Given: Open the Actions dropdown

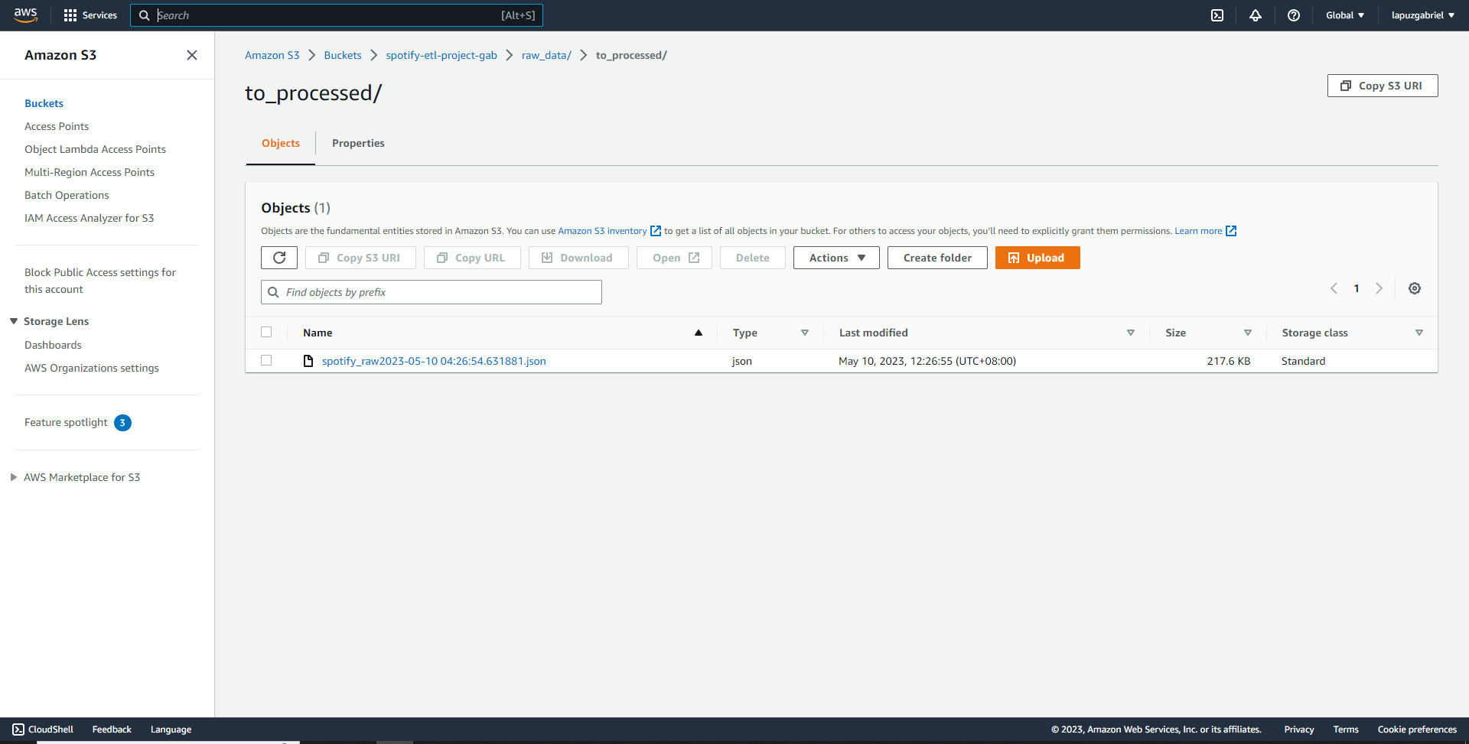Looking at the screenshot, I should 836,258.
